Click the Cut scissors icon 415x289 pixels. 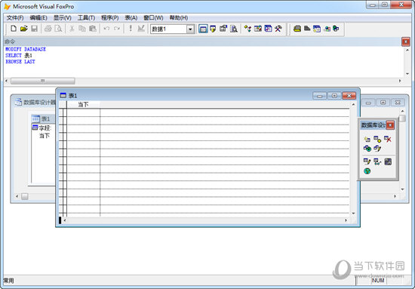pos(72,29)
